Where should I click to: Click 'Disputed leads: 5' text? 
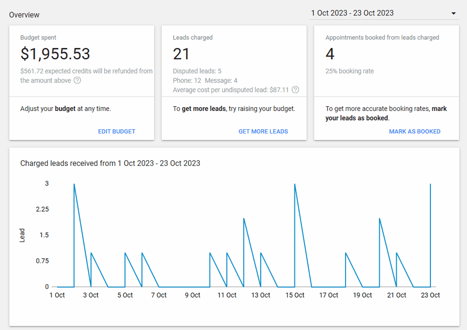[197, 71]
